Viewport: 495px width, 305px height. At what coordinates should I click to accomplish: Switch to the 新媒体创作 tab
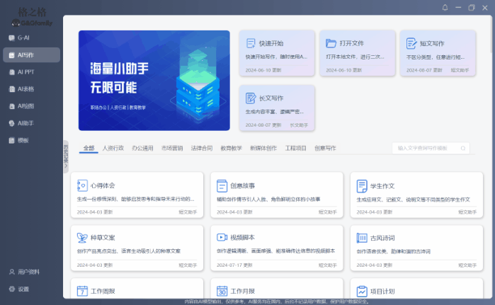(263, 149)
